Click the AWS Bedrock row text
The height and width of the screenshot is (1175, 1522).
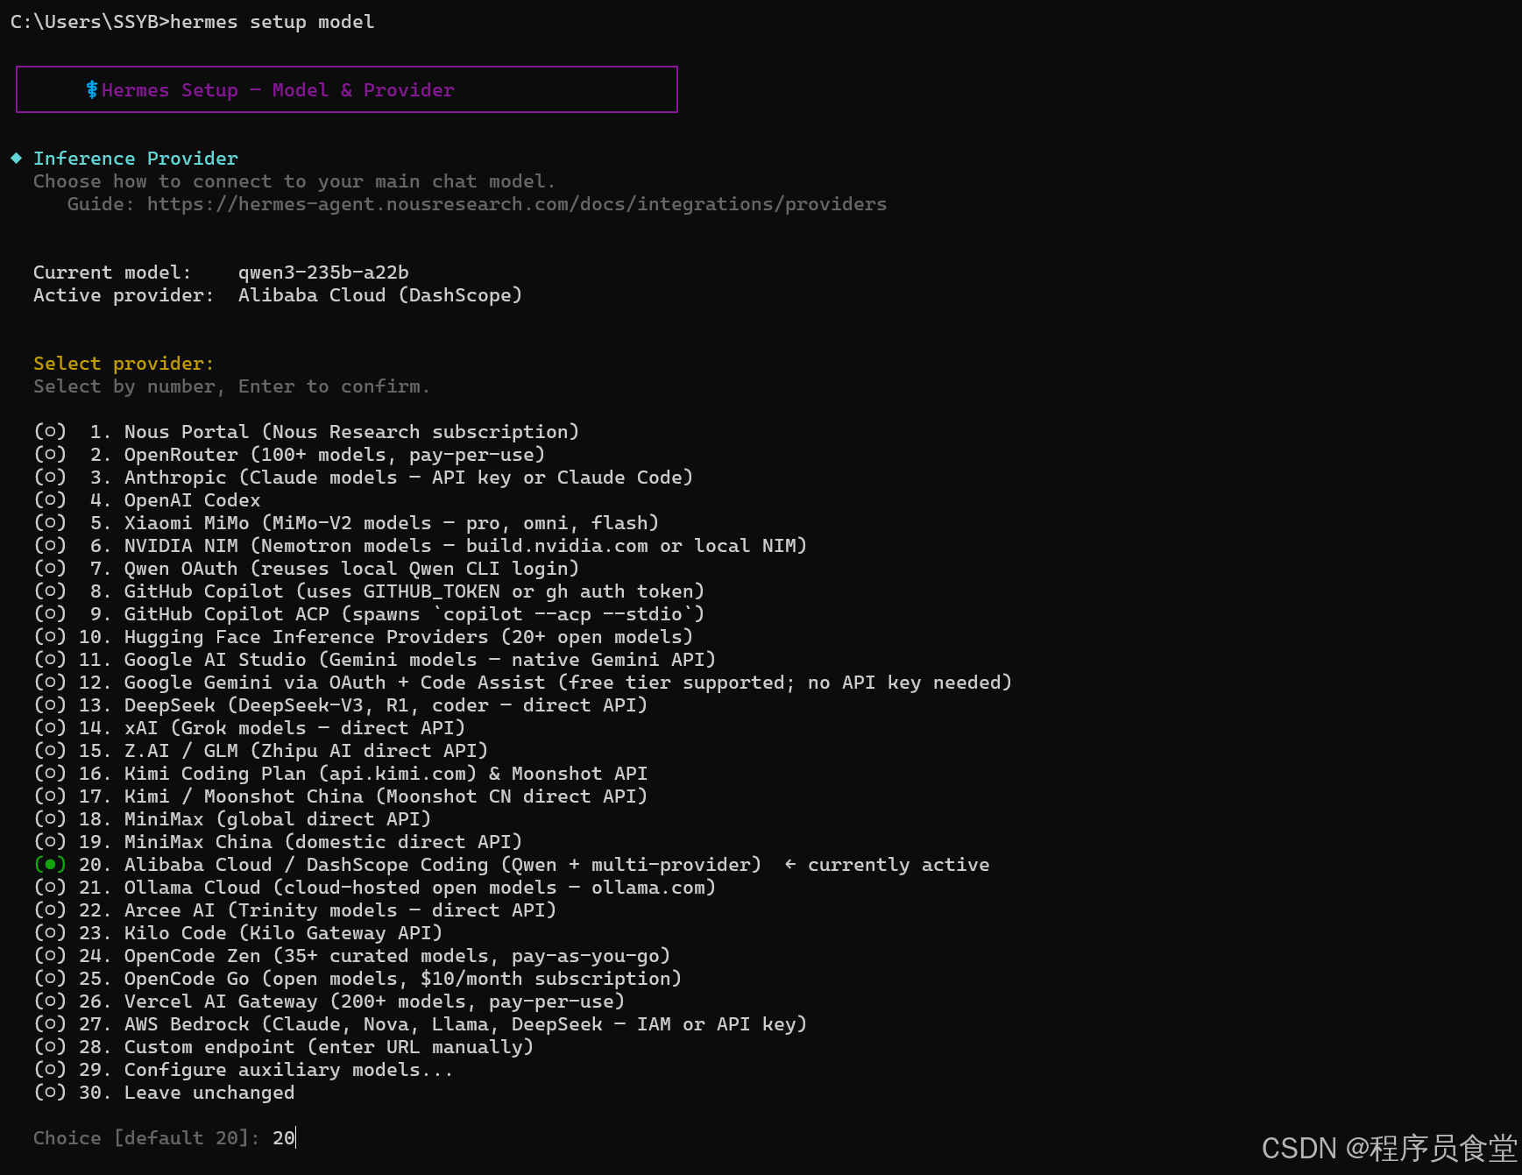coord(465,1024)
